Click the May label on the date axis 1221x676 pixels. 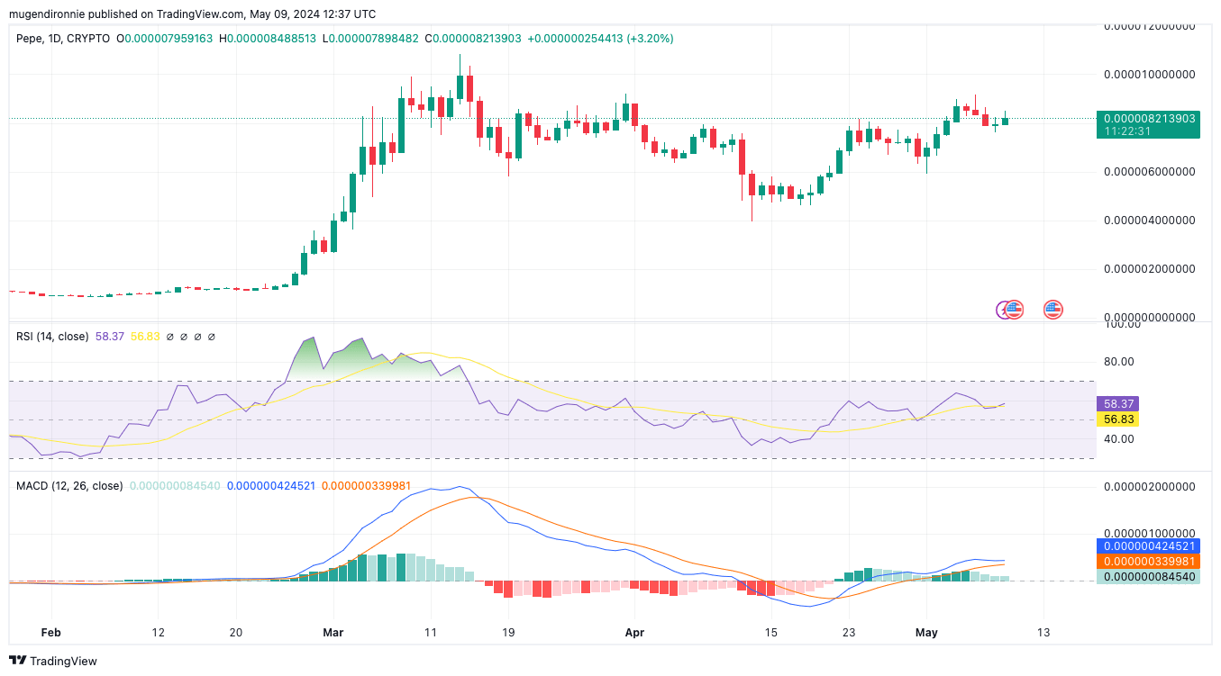[926, 632]
